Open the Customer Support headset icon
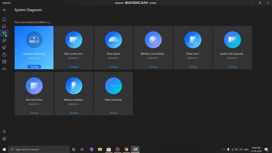272x153 pixels. [x=4, y=26]
